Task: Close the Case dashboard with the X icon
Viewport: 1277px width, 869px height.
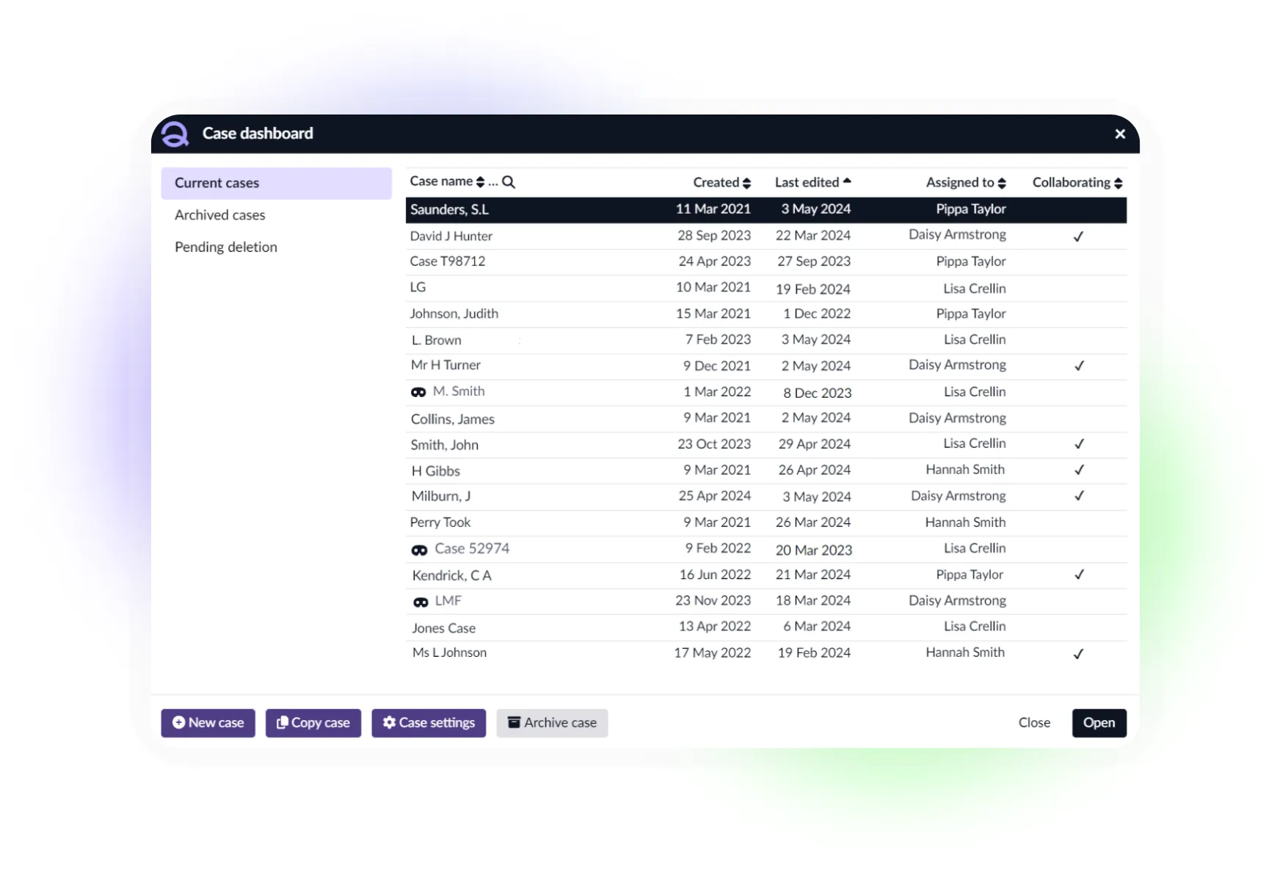Action: [x=1119, y=134]
